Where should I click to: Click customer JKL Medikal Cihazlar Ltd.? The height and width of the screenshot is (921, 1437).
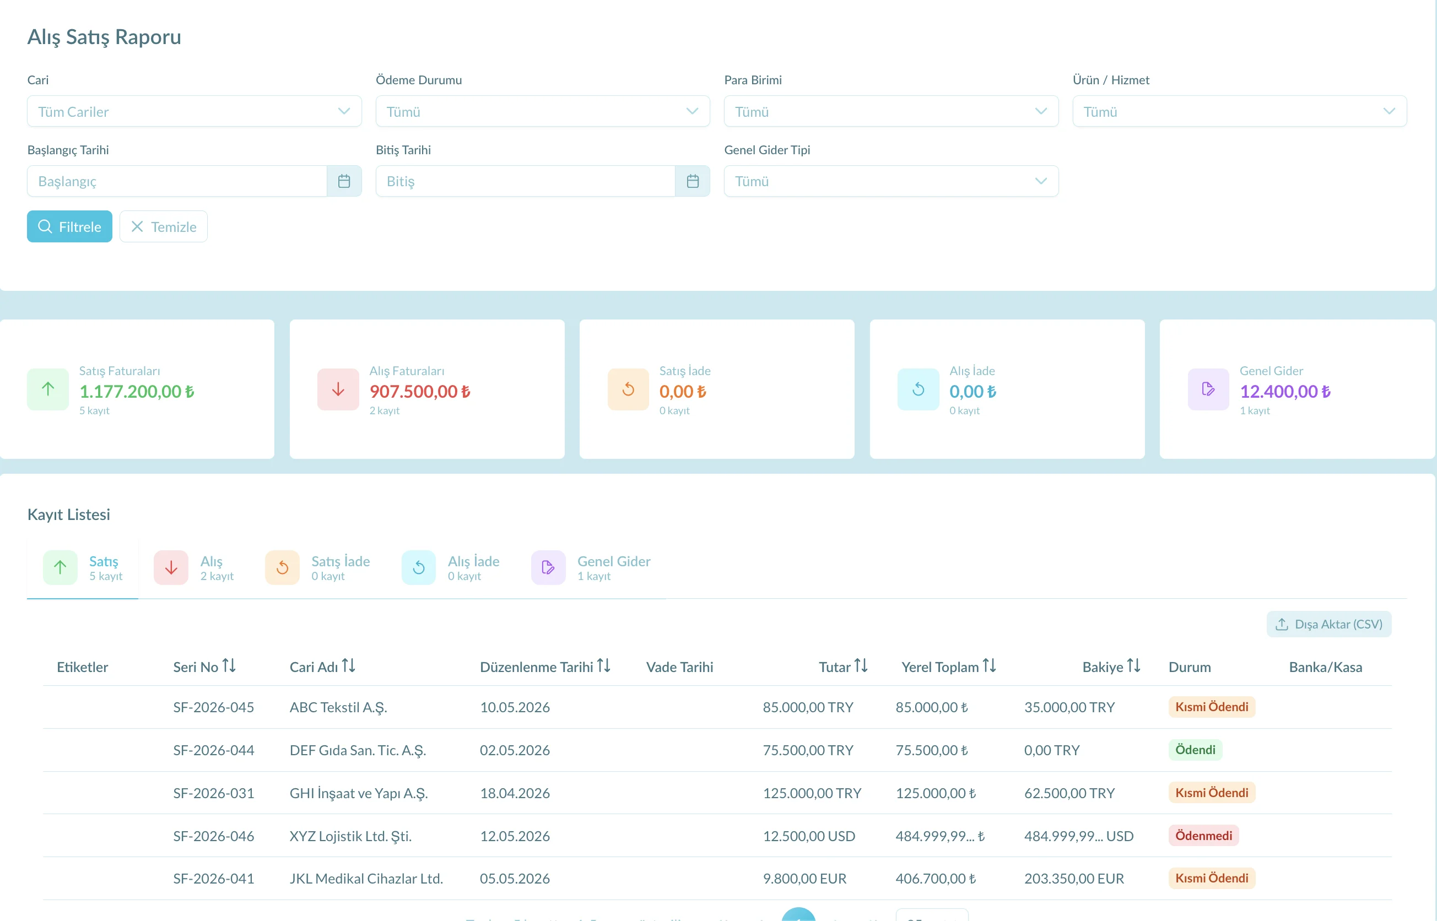click(366, 879)
